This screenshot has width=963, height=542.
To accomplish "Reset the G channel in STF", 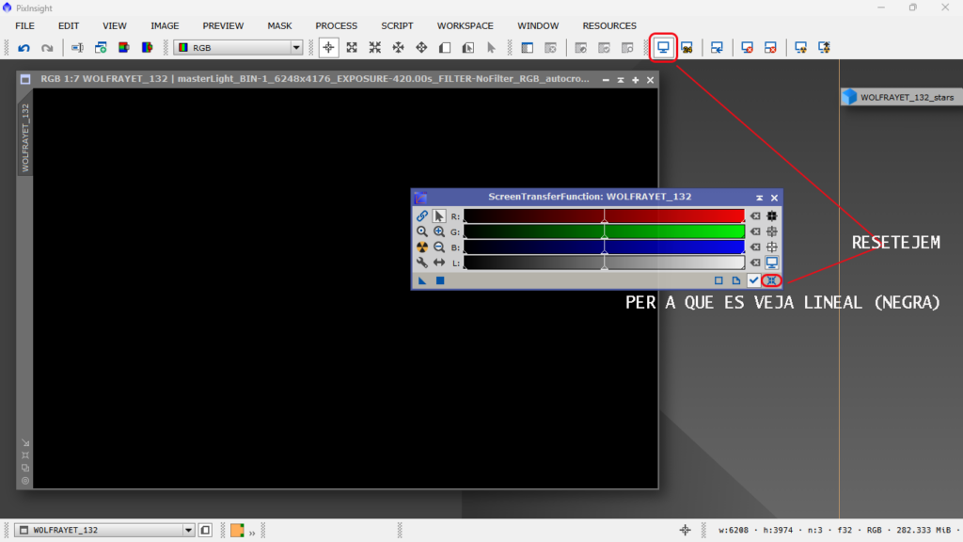I will point(755,231).
